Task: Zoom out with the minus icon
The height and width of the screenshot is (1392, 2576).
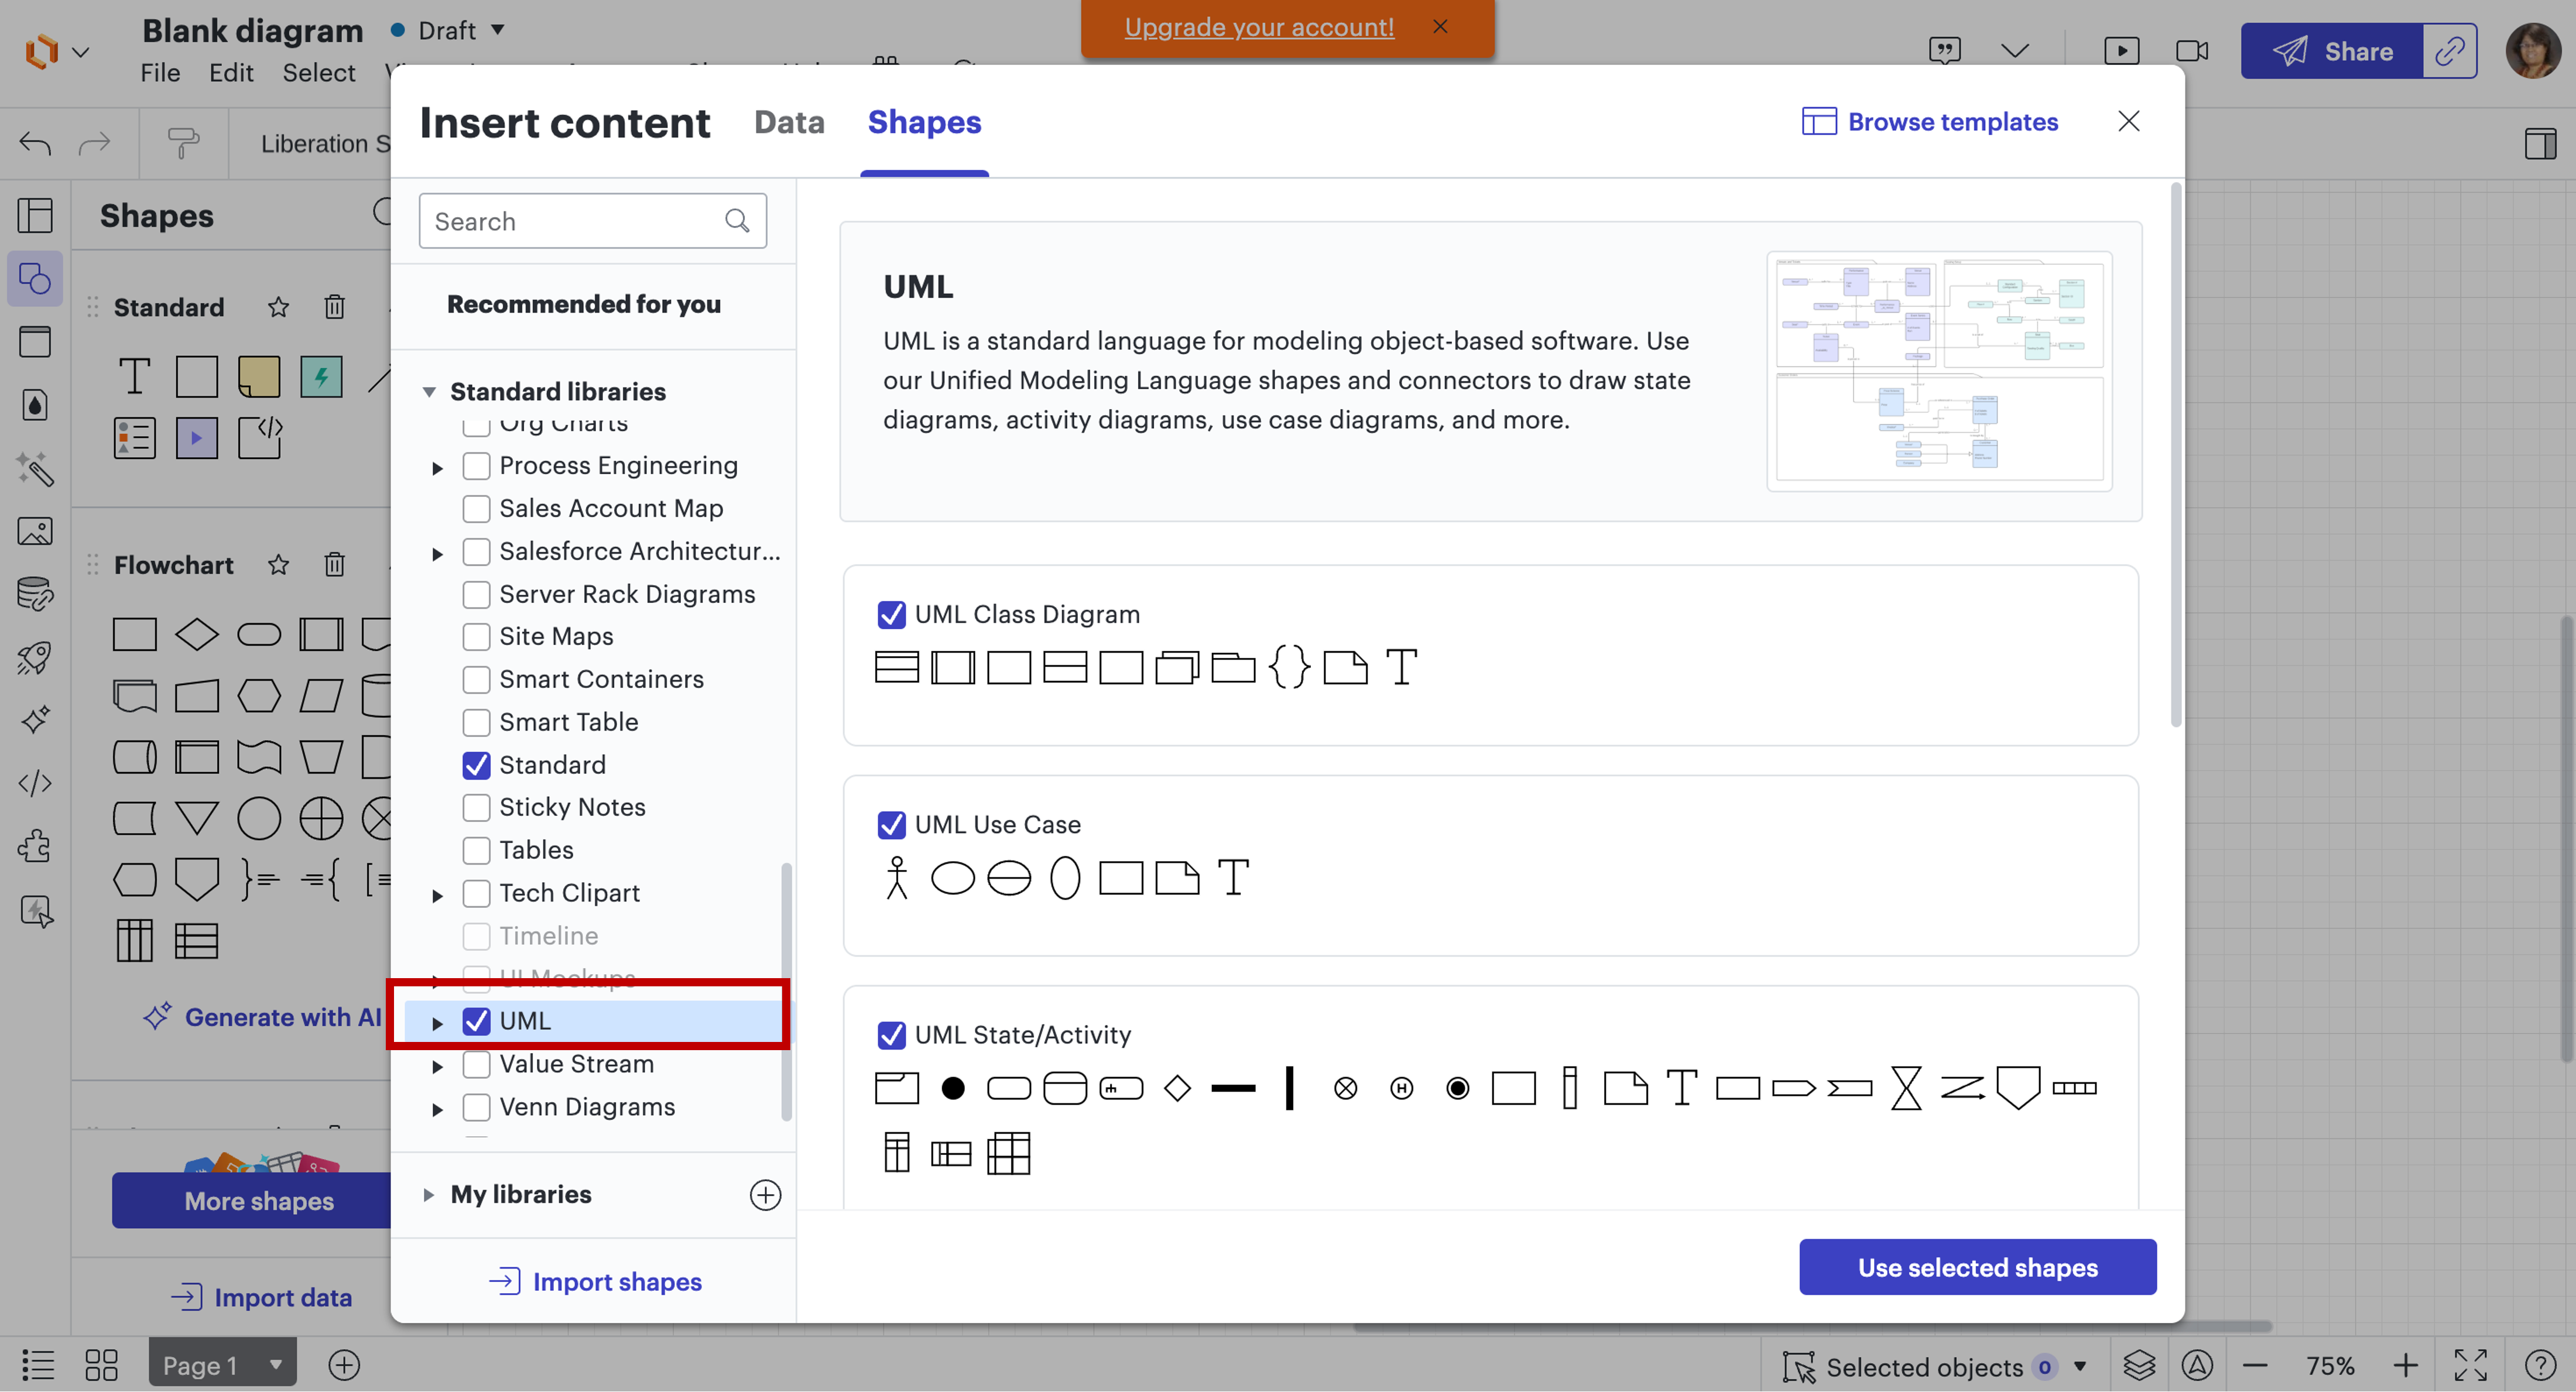Action: point(2255,1365)
